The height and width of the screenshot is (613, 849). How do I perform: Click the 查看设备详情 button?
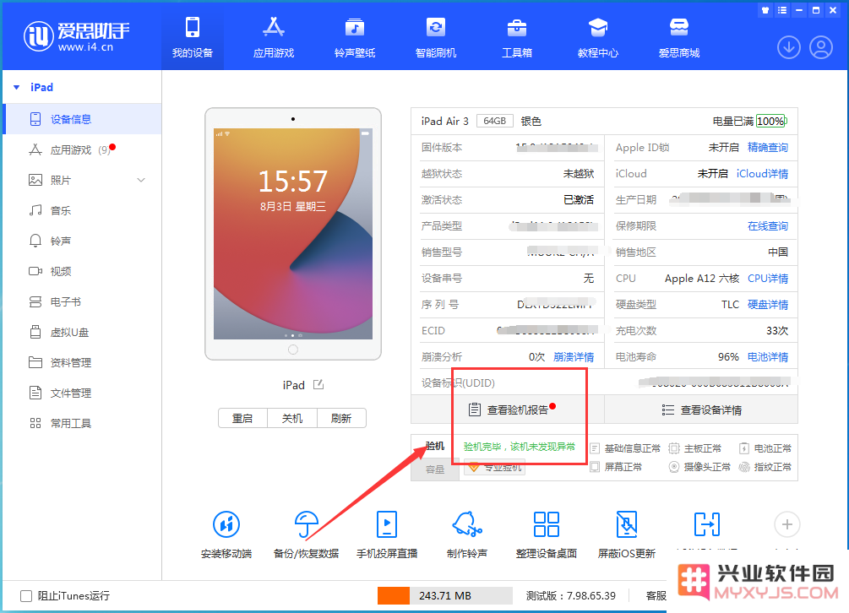click(701, 410)
